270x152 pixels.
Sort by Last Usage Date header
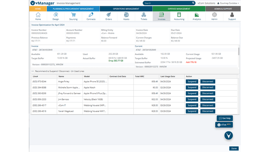click(172, 76)
